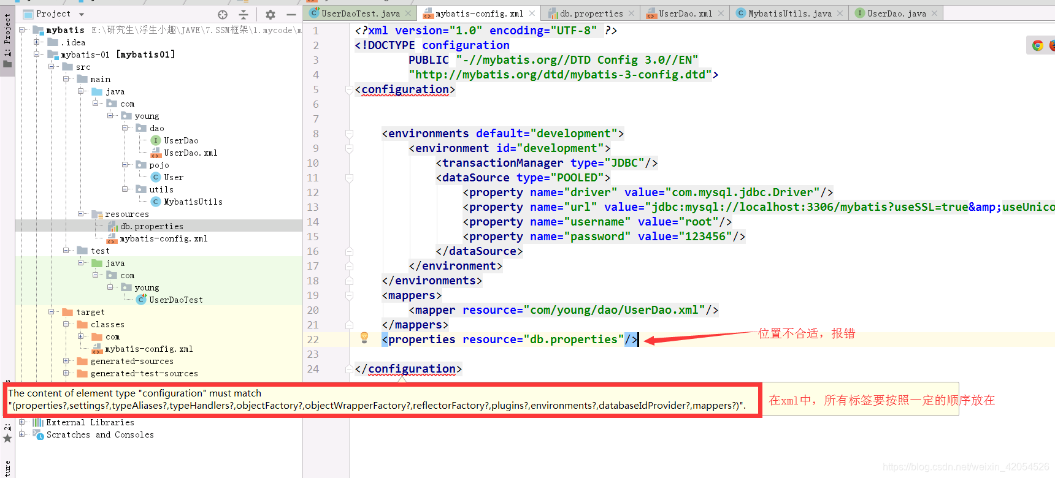Click the blue java source folder icon under main
This screenshot has width=1055, height=478.
[97, 91]
